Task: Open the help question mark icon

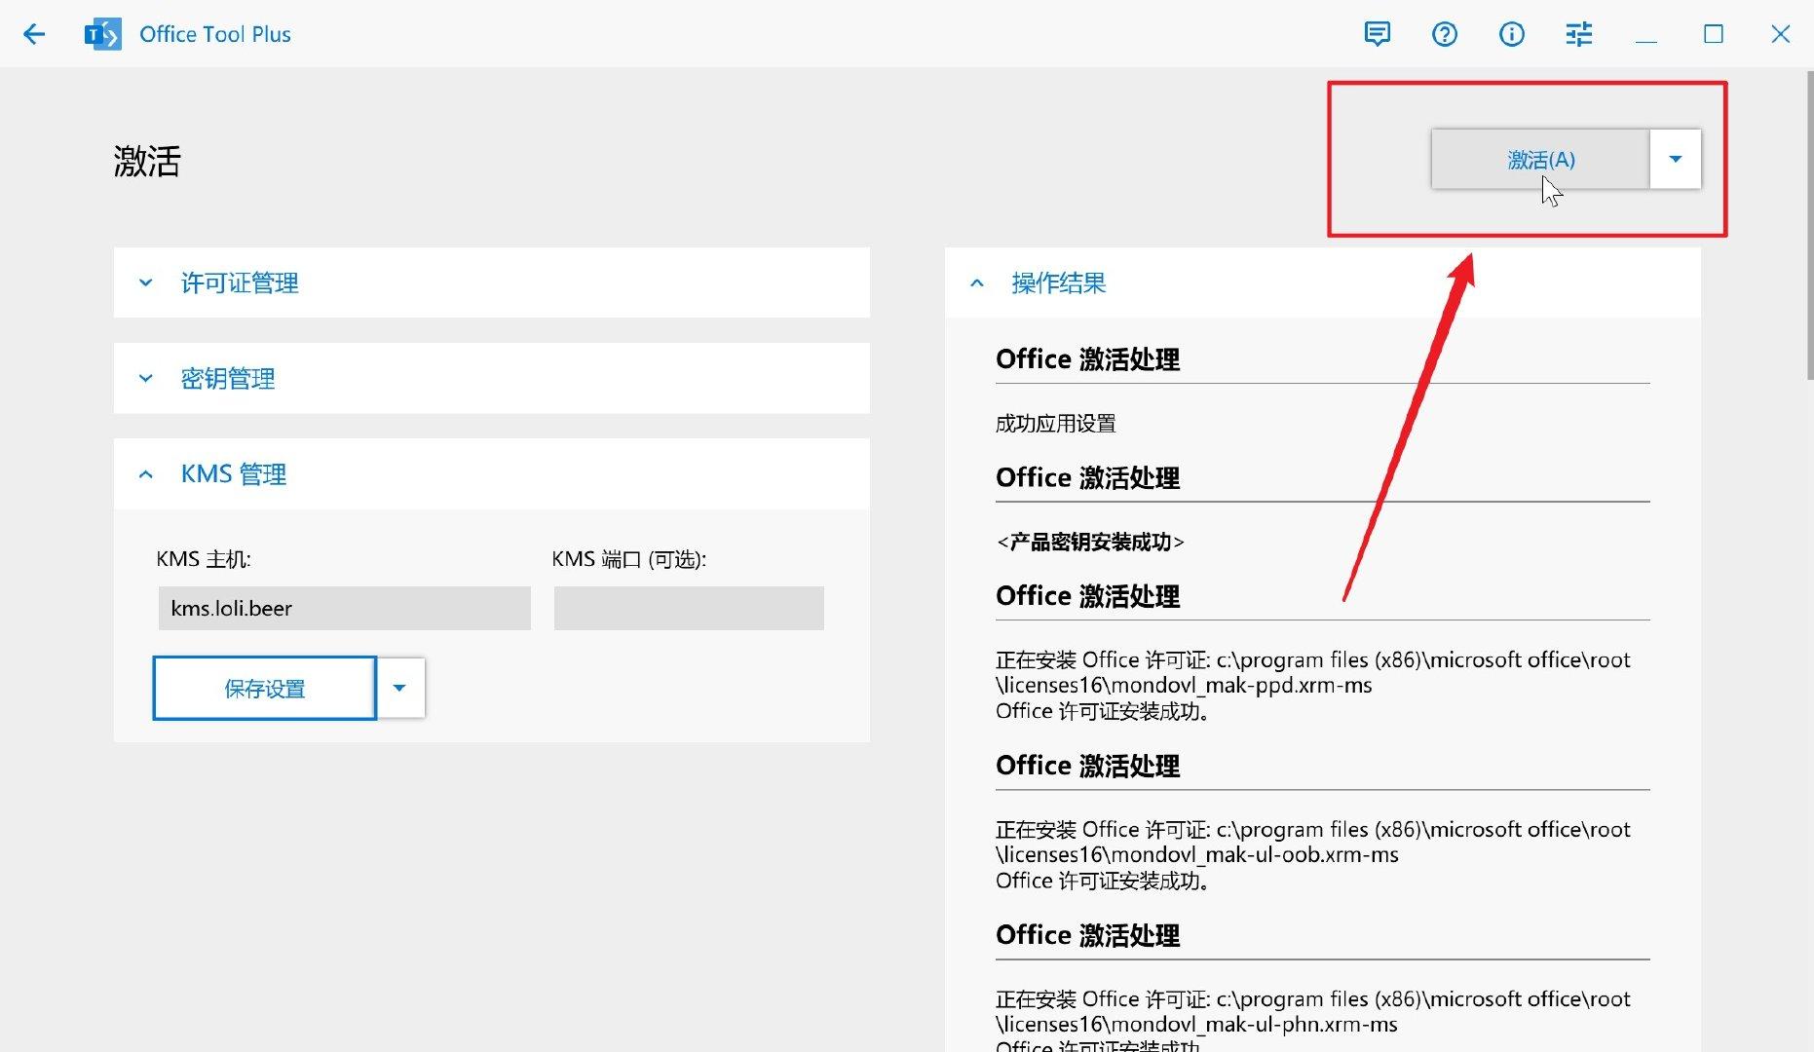Action: click(x=1444, y=34)
